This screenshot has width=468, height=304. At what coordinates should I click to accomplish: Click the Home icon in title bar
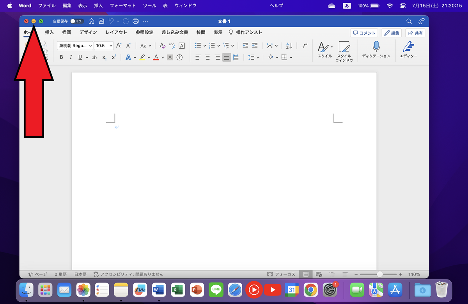[91, 21]
